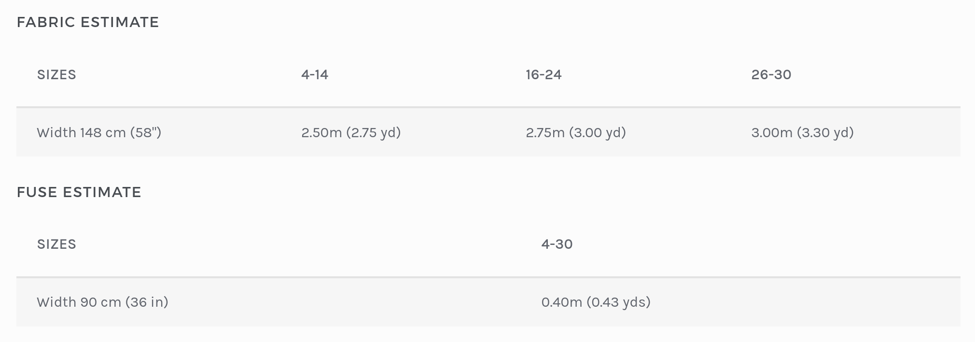Click the (58") inch value in fabric width
Screen dimensions: 975x342
[146, 133]
